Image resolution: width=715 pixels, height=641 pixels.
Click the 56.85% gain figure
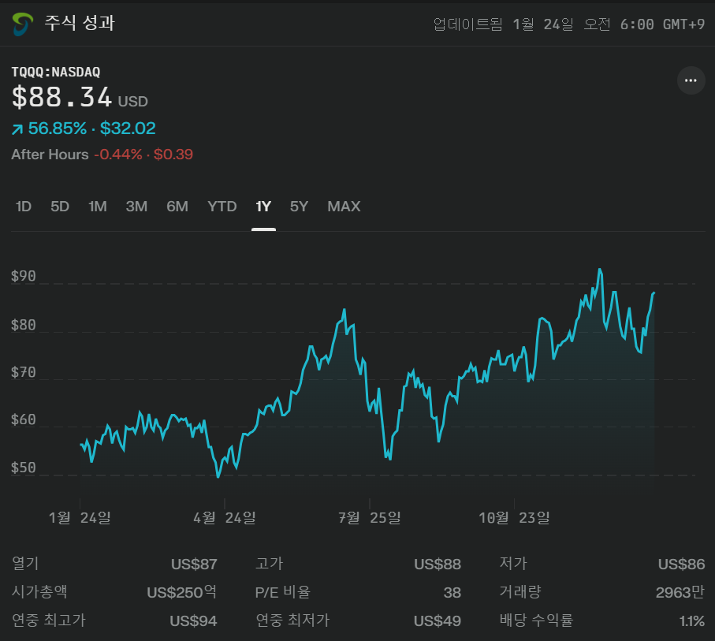(58, 129)
